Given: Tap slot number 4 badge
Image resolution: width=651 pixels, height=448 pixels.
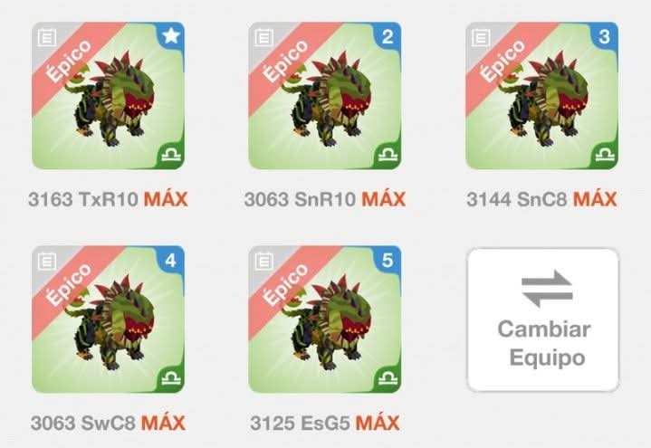Looking at the screenshot, I should click(171, 261).
